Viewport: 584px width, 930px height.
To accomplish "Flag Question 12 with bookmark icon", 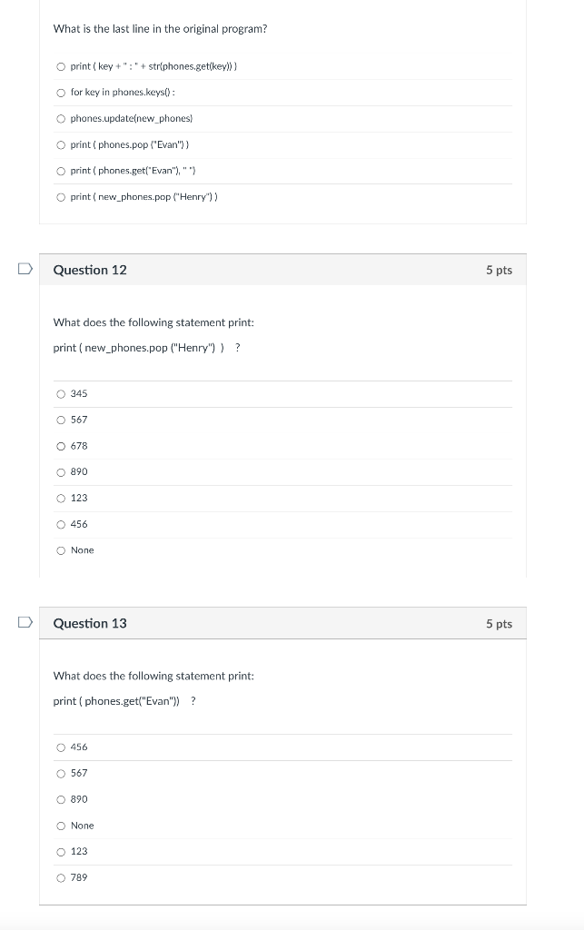I will coord(25,269).
